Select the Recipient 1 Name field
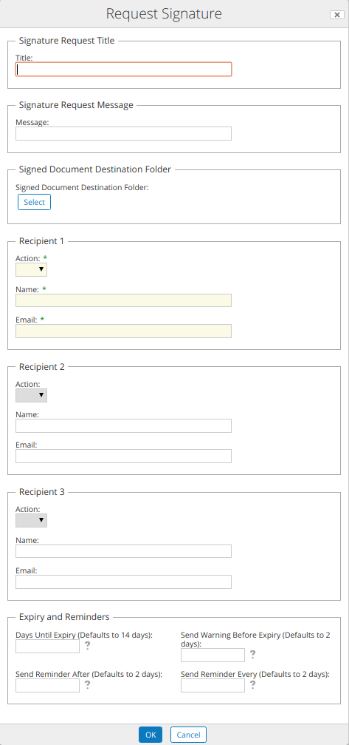Screen dimensions: 349x745 124,300
